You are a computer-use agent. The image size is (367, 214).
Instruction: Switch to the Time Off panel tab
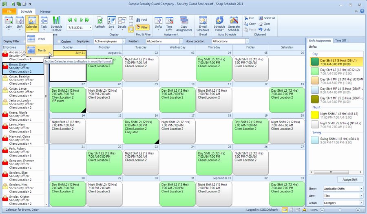(x=340, y=40)
